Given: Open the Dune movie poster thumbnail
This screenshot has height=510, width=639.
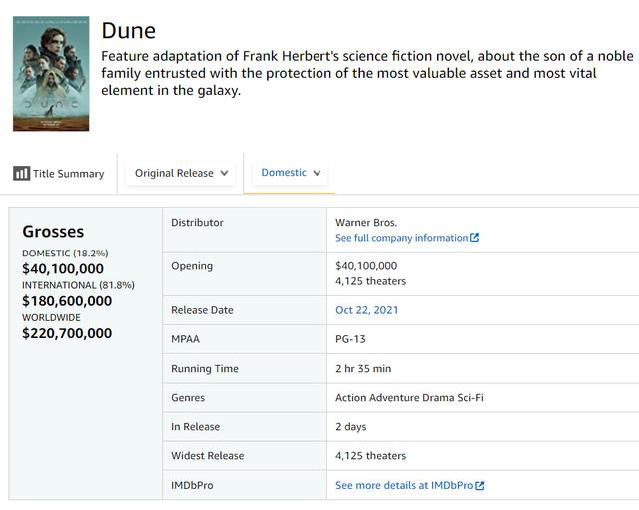Looking at the screenshot, I should point(51,73).
